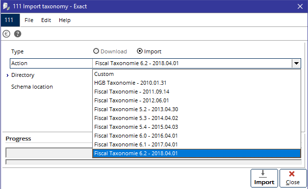The image size is (308, 189).
Task: Click the 111 company tab
Action: [x=10, y=20]
